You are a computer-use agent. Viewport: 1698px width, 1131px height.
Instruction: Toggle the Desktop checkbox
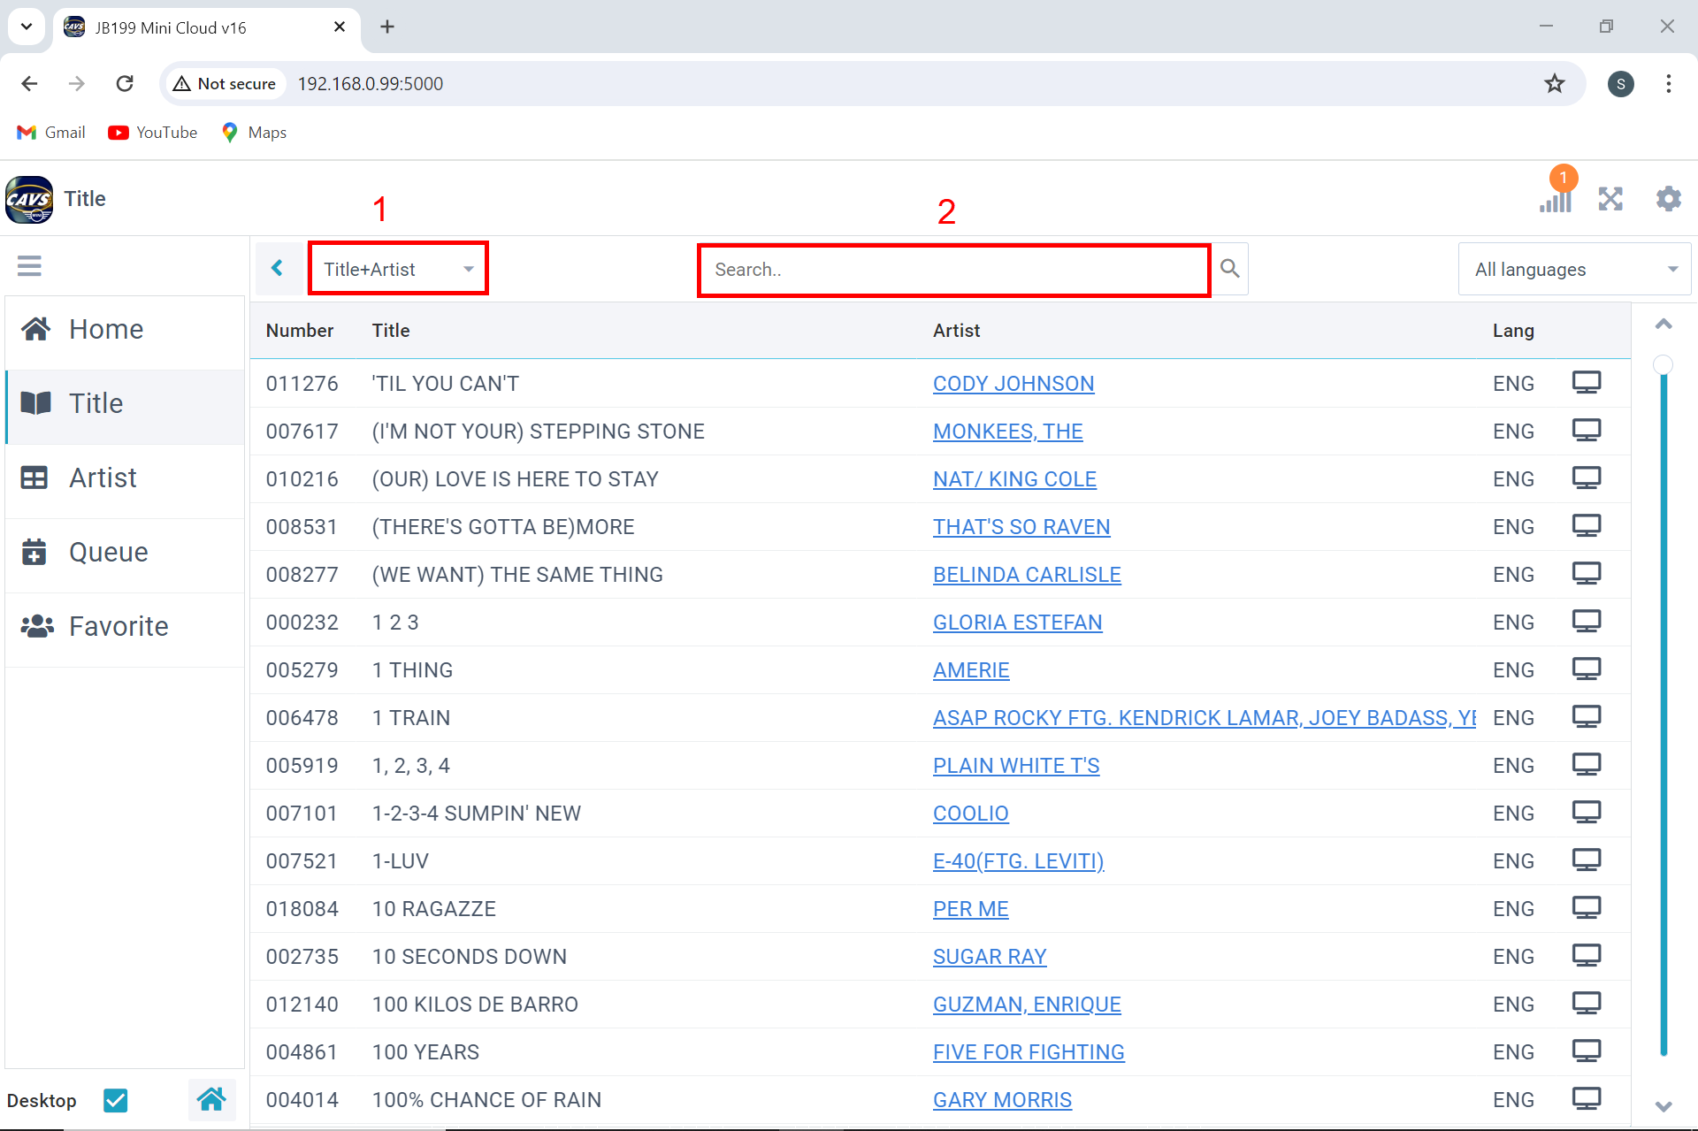coord(115,1100)
